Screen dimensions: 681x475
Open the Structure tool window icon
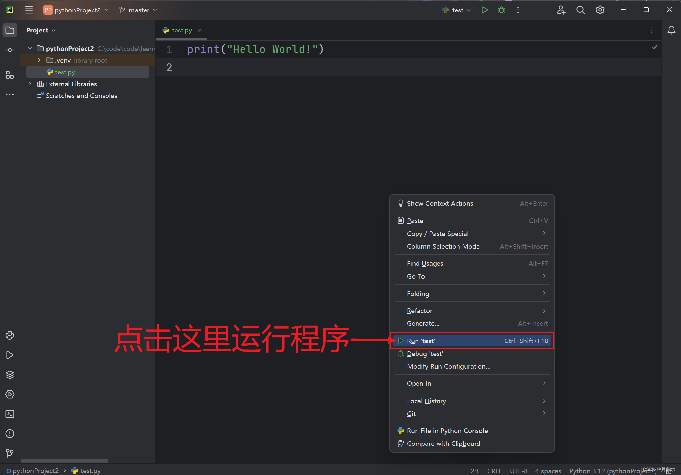(x=10, y=75)
